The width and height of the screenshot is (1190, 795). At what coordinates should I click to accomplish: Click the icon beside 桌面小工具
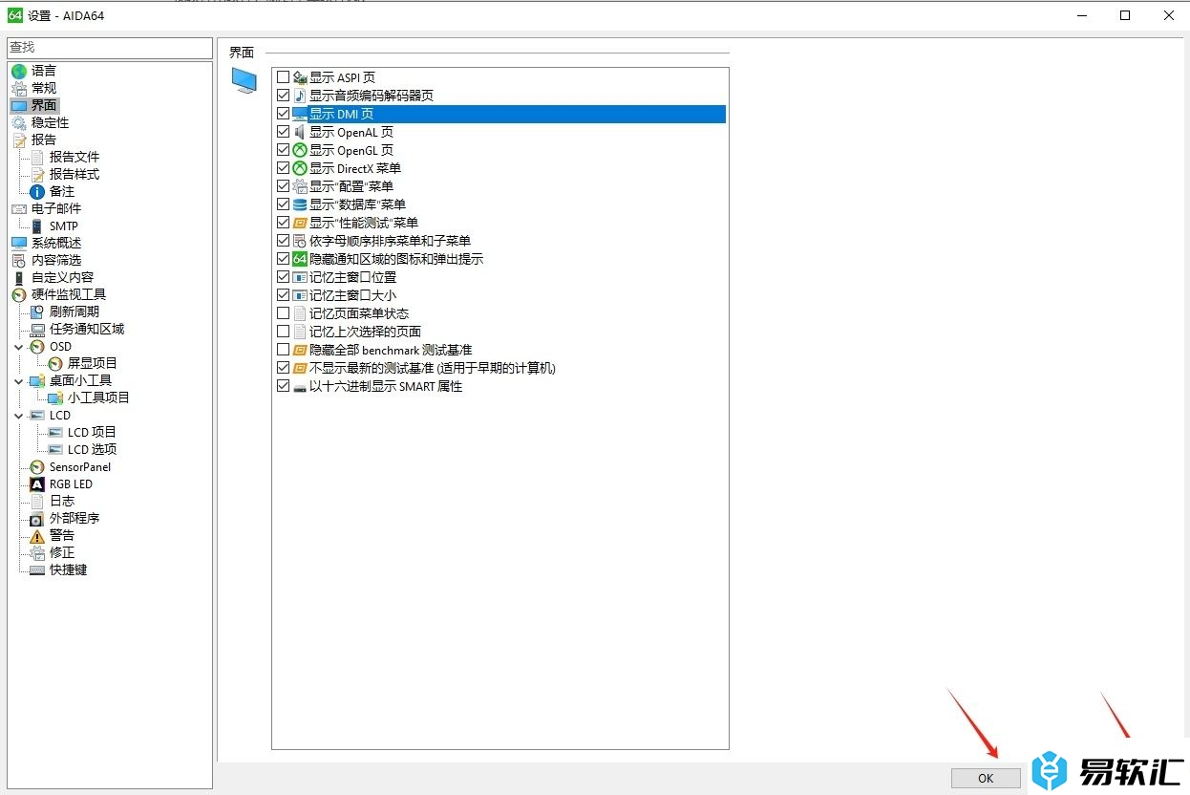pyautogui.click(x=37, y=380)
